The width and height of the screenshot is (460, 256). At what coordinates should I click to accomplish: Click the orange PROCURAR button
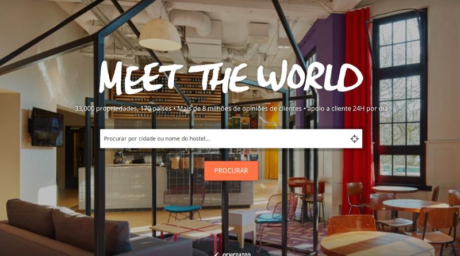231,170
